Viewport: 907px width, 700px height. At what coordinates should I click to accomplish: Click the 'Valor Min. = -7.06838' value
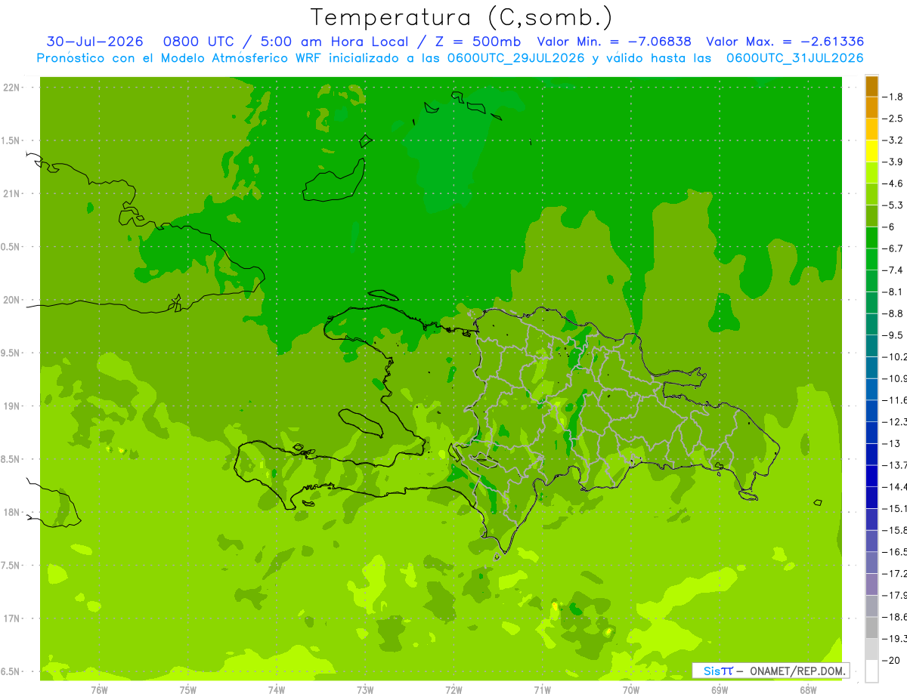point(614,42)
